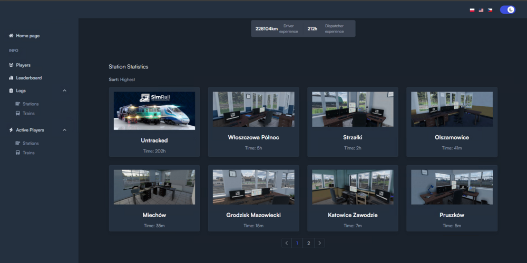Viewport: 527px width, 263px height.
Task: Collapse the Logs section chevron
Action: (65, 90)
